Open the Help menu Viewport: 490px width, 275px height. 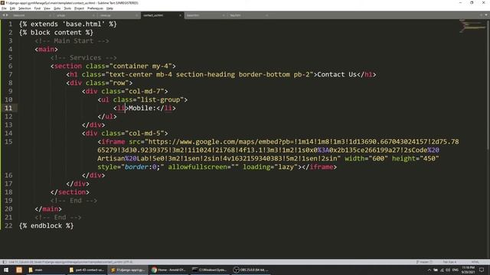[109, 8]
